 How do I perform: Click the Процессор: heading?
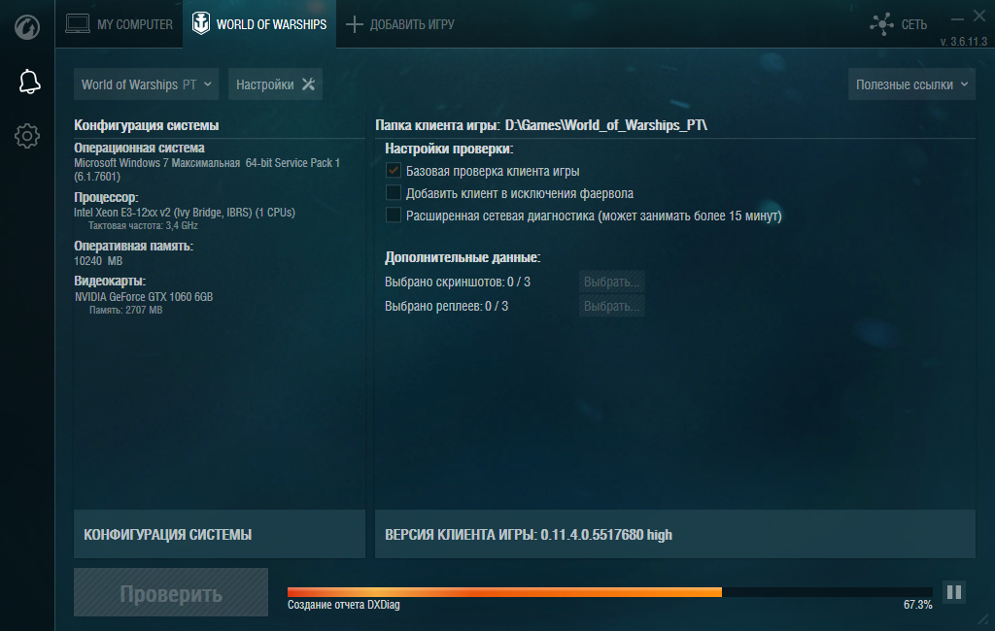click(106, 197)
